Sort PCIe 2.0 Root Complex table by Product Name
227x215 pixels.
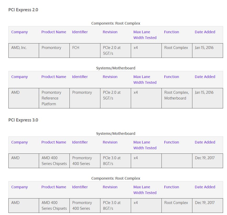pyautogui.click(x=54, y=32)
